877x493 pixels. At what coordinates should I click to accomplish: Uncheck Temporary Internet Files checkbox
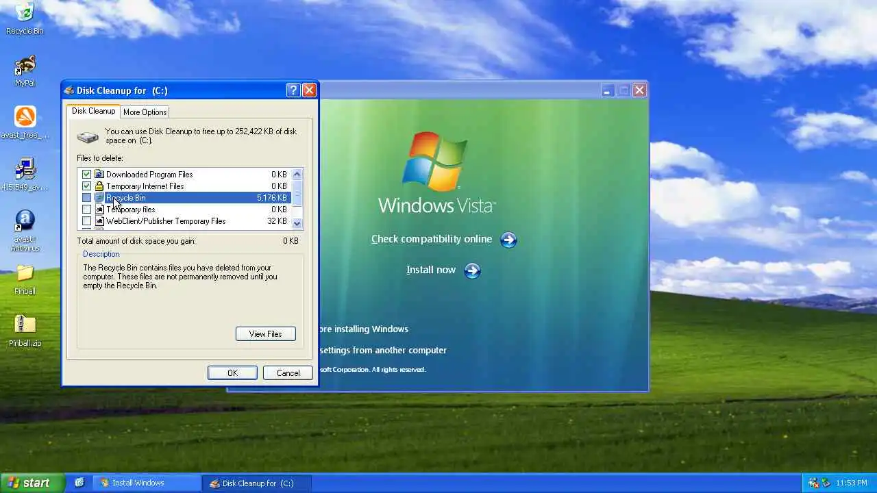tap(86, 186)
